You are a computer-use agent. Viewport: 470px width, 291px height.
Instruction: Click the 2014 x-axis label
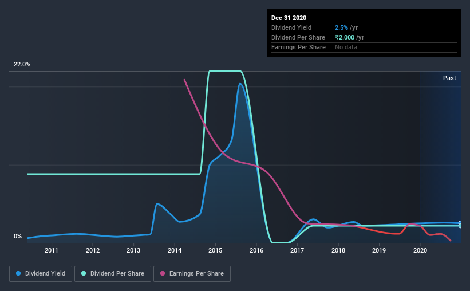point(175,250)
